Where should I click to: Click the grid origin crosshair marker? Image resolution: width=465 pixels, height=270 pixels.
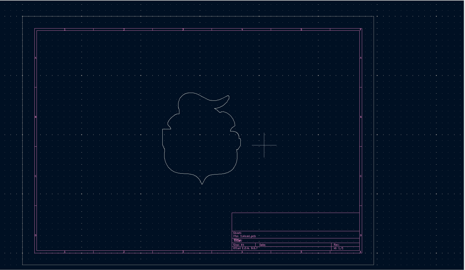coord(264,145)
